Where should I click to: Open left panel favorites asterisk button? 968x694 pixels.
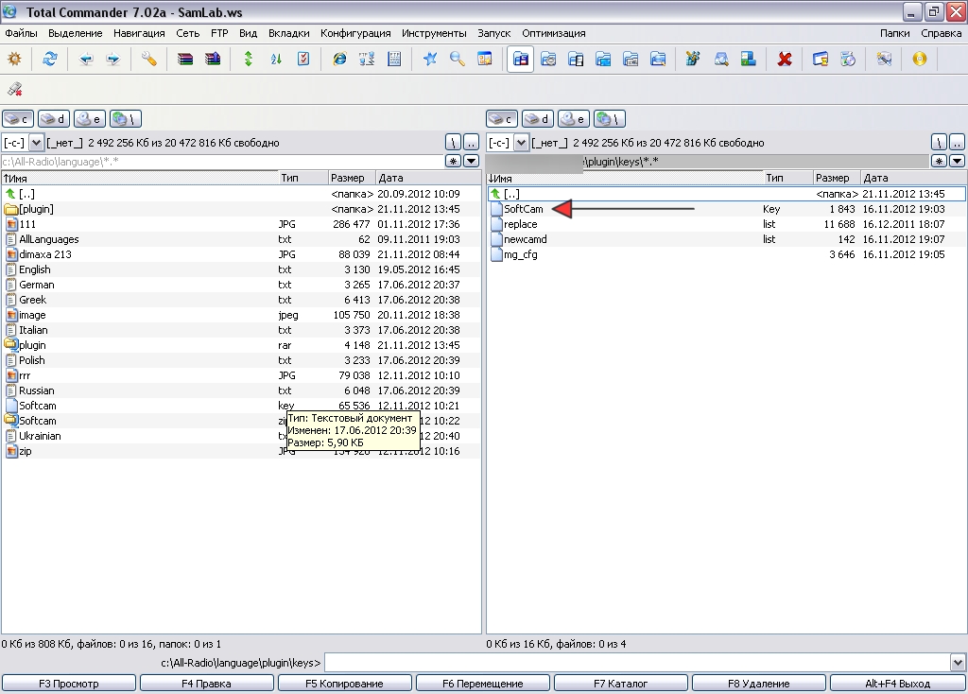[x=453, y=161]
